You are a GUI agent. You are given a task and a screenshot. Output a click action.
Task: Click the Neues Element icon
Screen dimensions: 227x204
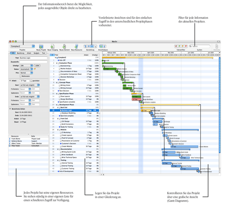pyautogui.click(x=64, y=46)
